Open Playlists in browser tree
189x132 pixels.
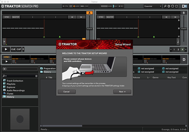coord(11,84)
